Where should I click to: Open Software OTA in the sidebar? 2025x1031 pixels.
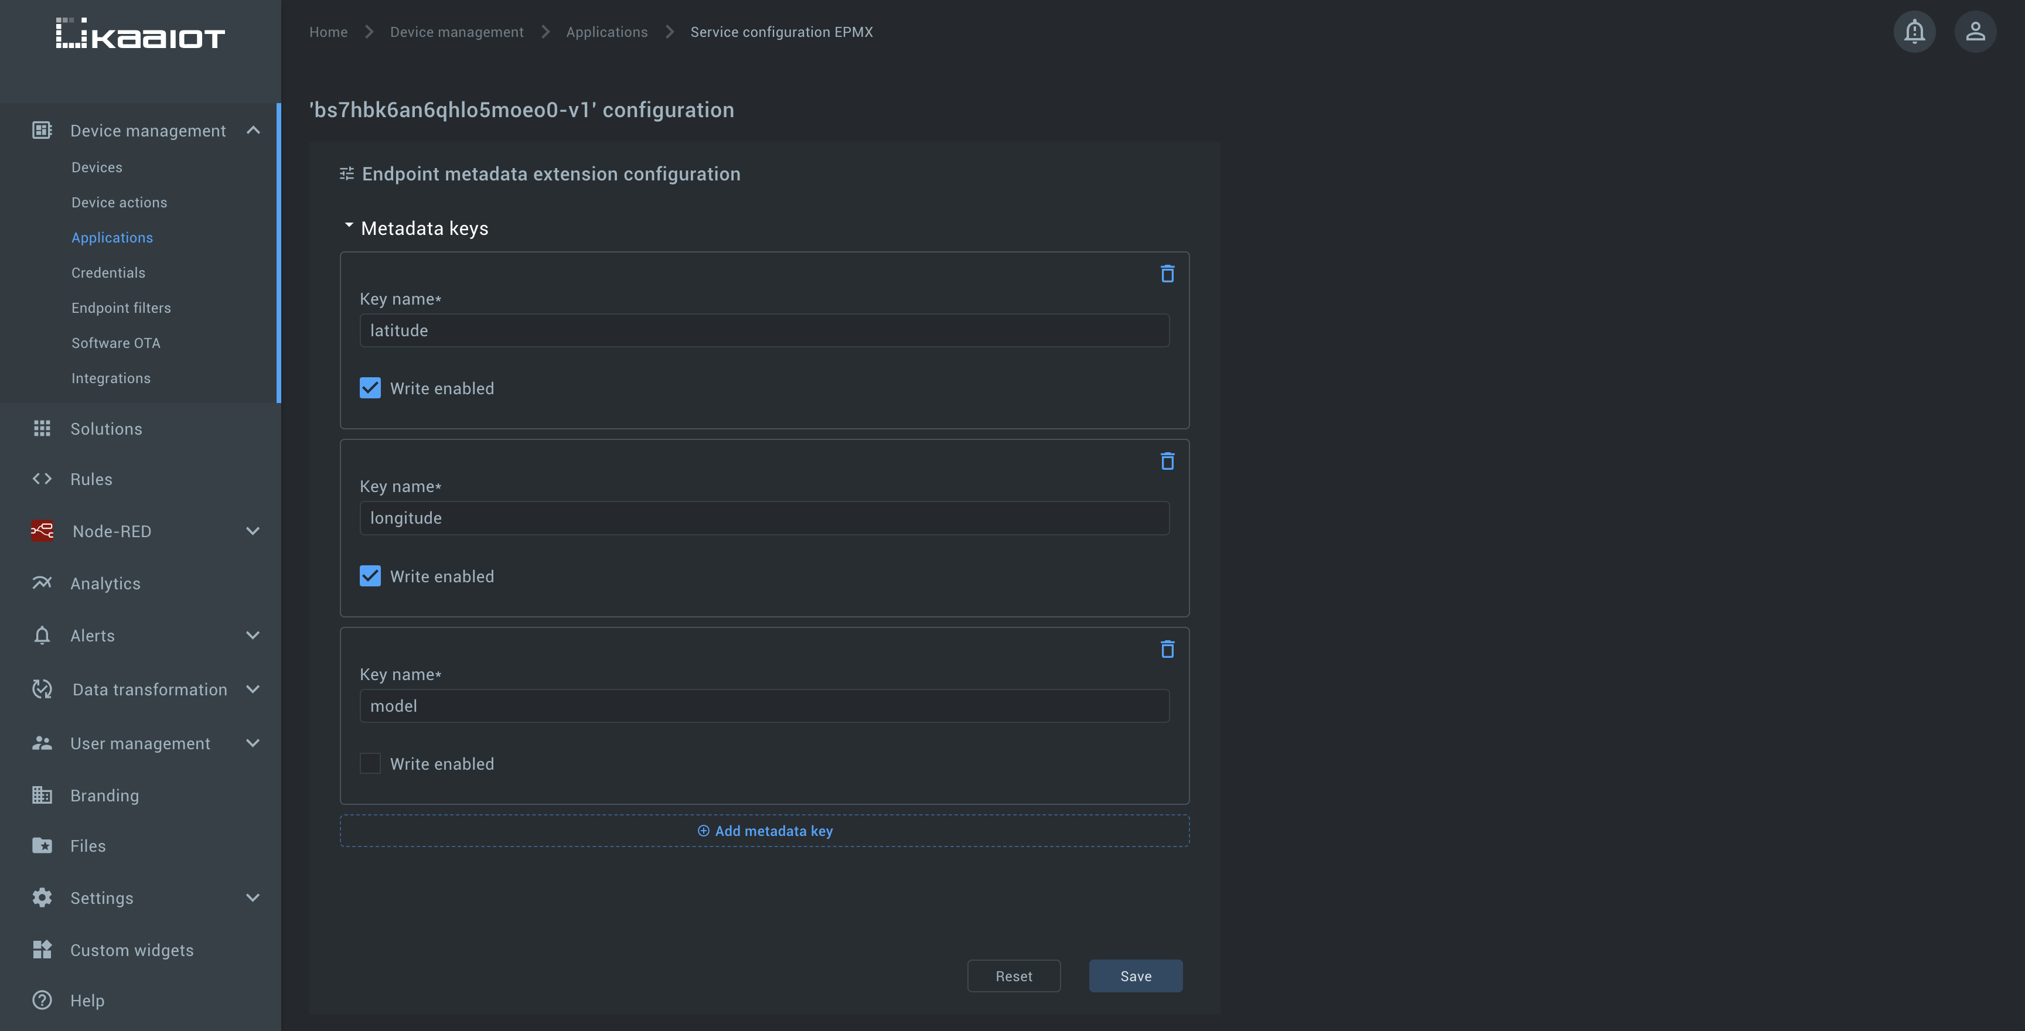click(x=115, y=343)
